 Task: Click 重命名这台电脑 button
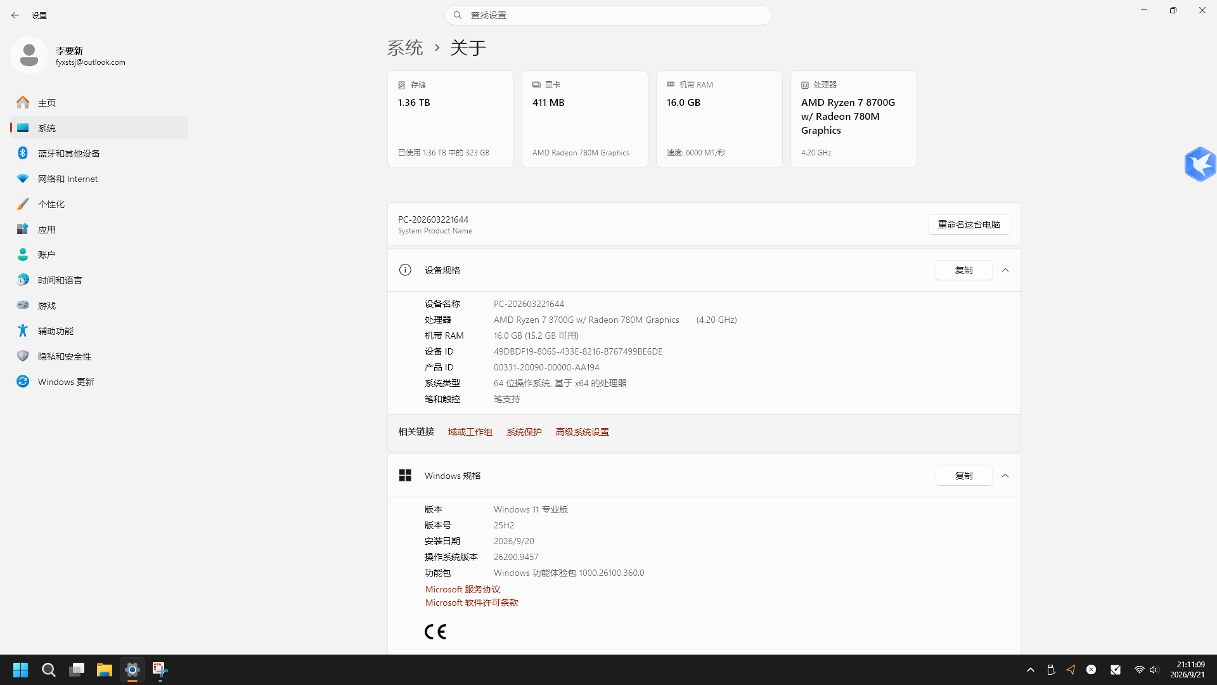pyautogui.click(x=969, y=225)
